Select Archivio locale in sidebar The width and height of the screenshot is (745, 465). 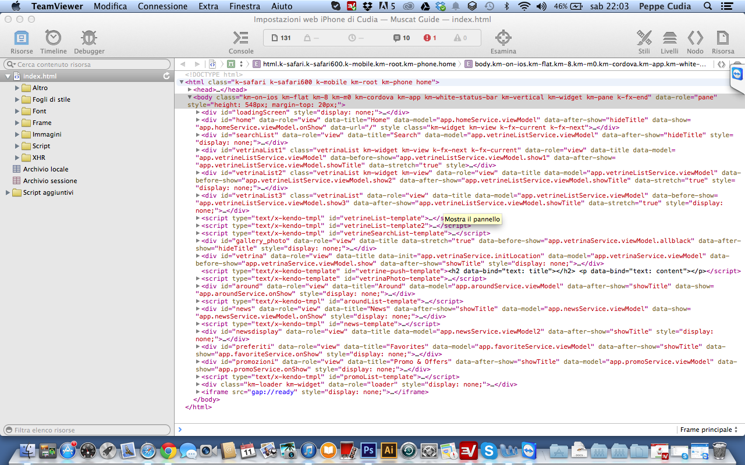pos(45,169)
